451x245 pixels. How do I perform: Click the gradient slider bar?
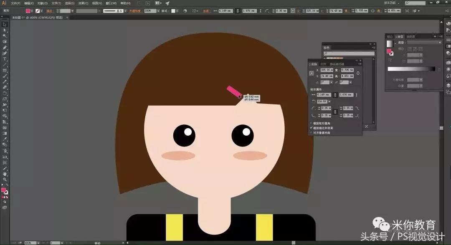pyautogui.click(x=411, y=69)
